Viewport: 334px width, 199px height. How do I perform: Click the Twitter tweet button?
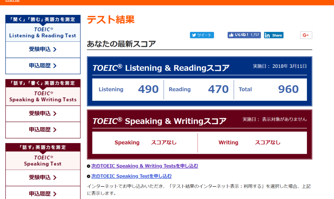click(202, 35)
